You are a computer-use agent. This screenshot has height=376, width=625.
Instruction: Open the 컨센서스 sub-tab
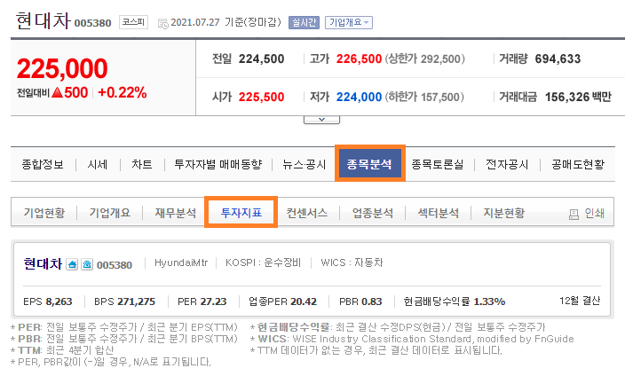click(x=307, y=213)
